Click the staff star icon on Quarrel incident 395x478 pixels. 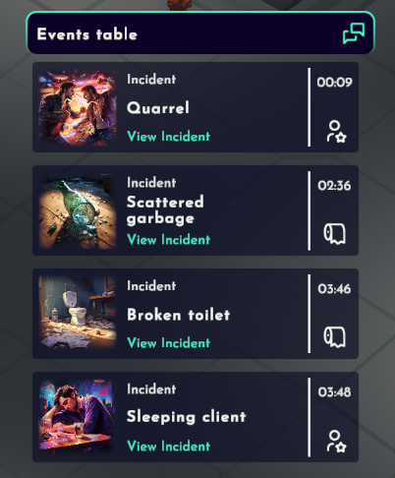pos(336,132)
